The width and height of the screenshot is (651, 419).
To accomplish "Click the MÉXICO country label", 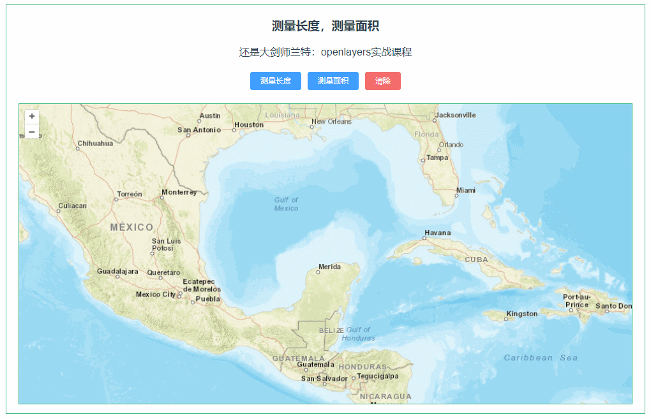I will pyautogui.click(x=131, y=227).
